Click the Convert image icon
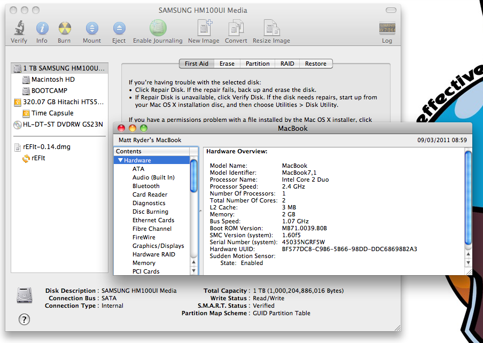483x343 pixels. [x=236, y=28]
